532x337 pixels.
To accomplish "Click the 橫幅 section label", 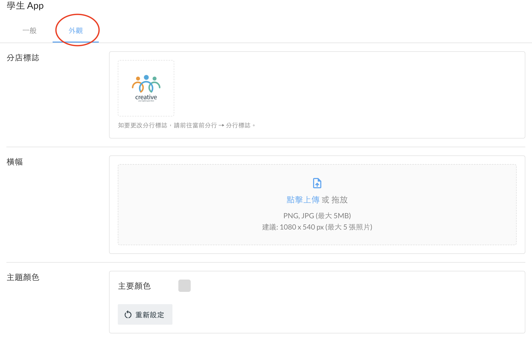I will coord(15,162).
